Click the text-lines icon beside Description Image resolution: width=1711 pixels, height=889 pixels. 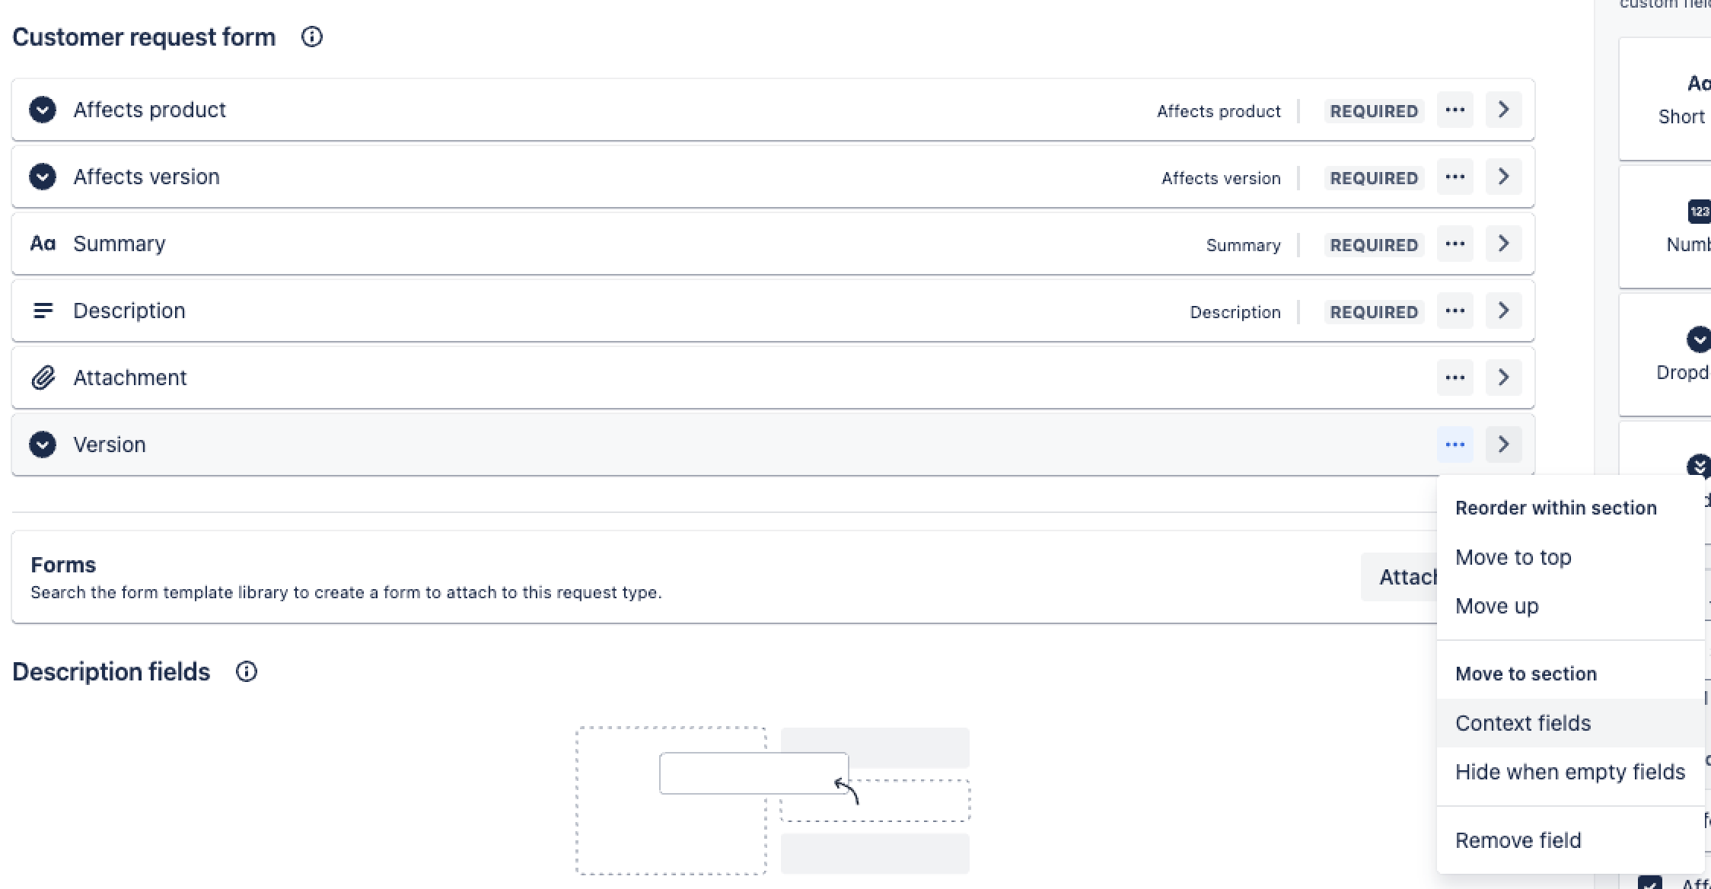pos(43,310)
